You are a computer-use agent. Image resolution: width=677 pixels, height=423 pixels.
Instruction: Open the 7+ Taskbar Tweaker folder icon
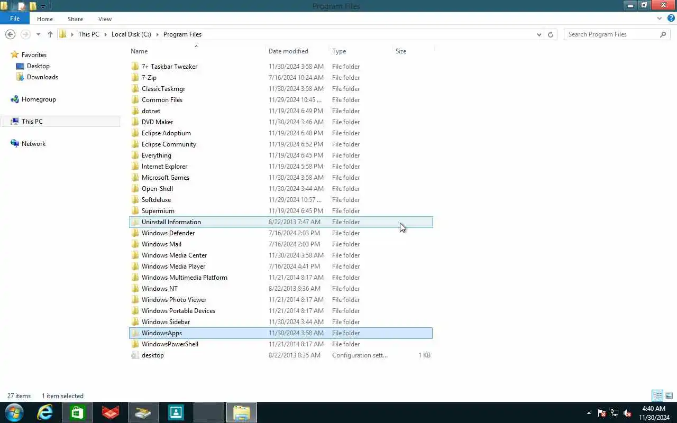[135, 67]
